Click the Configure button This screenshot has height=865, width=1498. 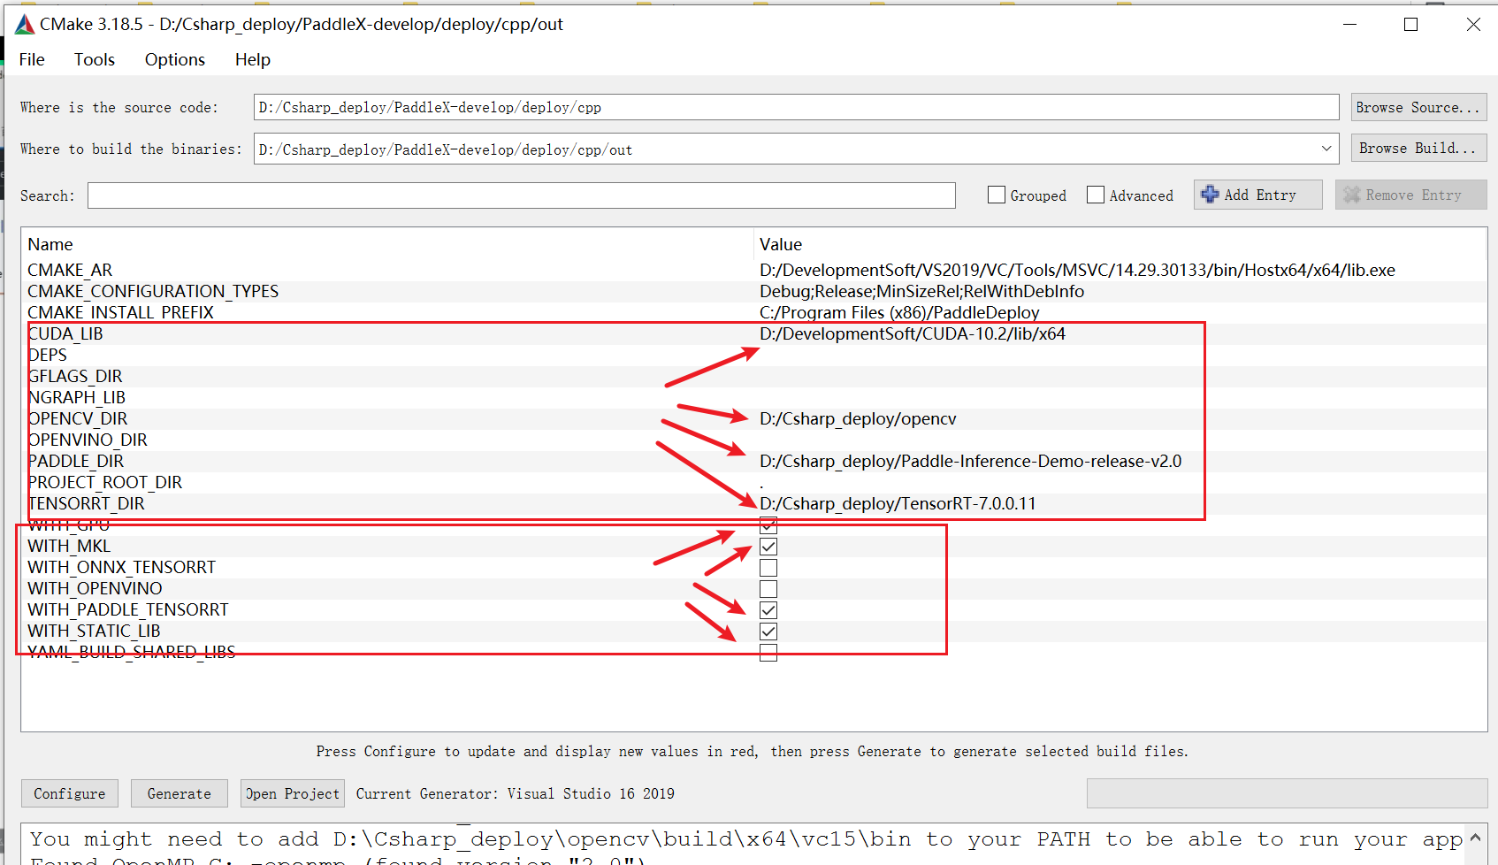coord(69,792)
